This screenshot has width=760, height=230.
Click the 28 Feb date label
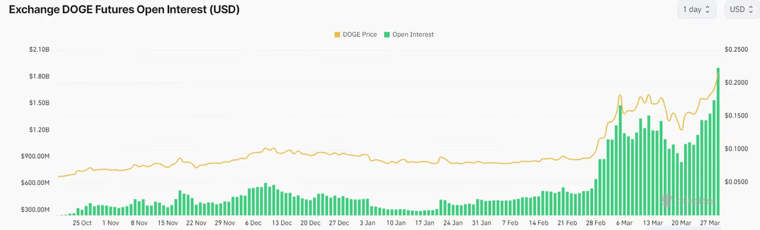pos(596,223)
